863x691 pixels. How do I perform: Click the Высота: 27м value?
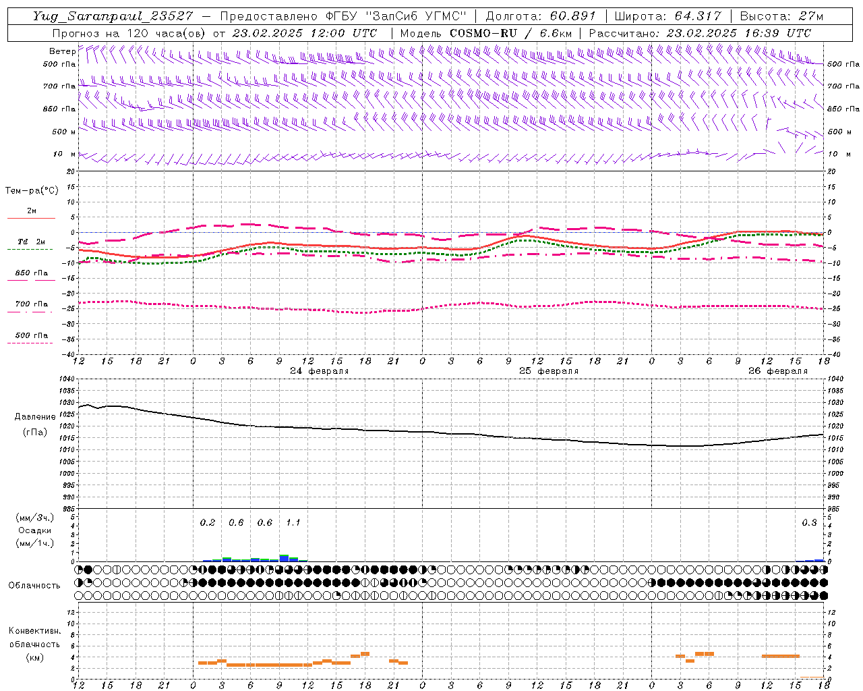pyautogui.click(x=782, y=16)
